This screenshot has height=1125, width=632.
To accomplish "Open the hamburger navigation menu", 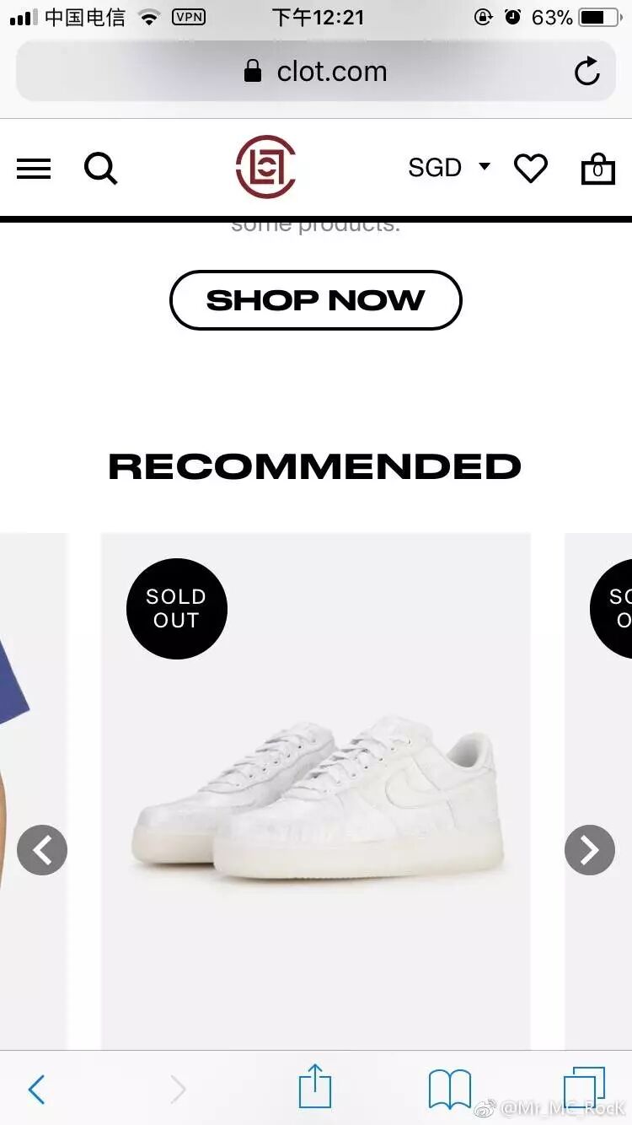I will click(x=34, y=169).
